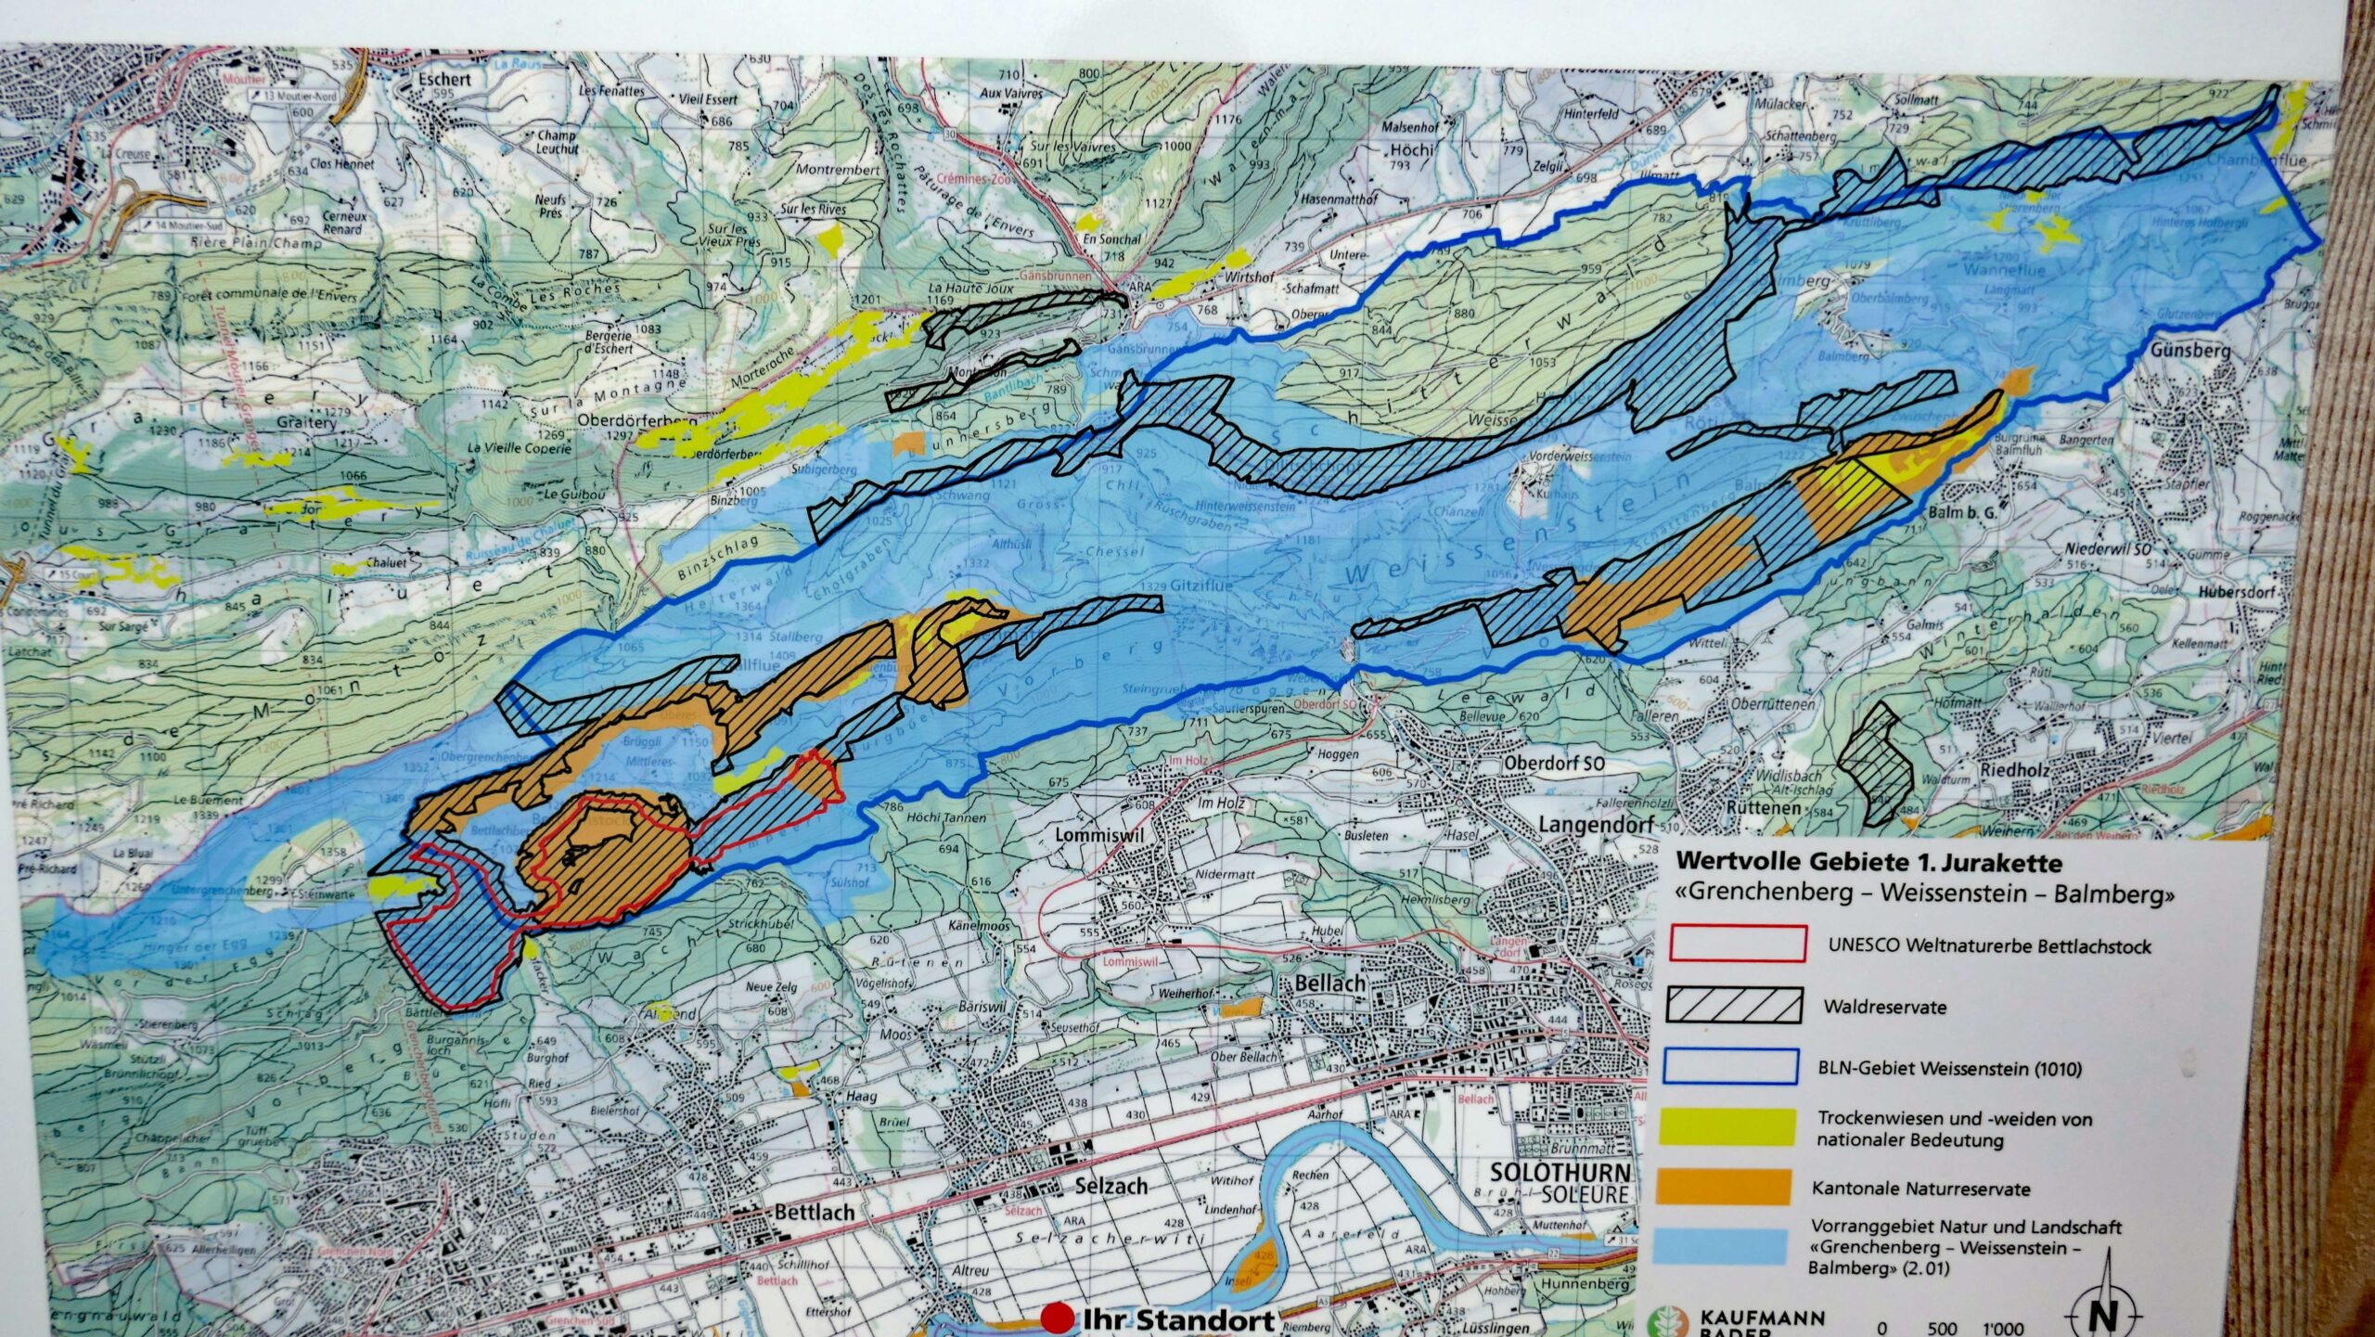The height and width of the screenshot is (1337, 2375).
Task: Click the Lommiswil place name
Action: 1098,835
